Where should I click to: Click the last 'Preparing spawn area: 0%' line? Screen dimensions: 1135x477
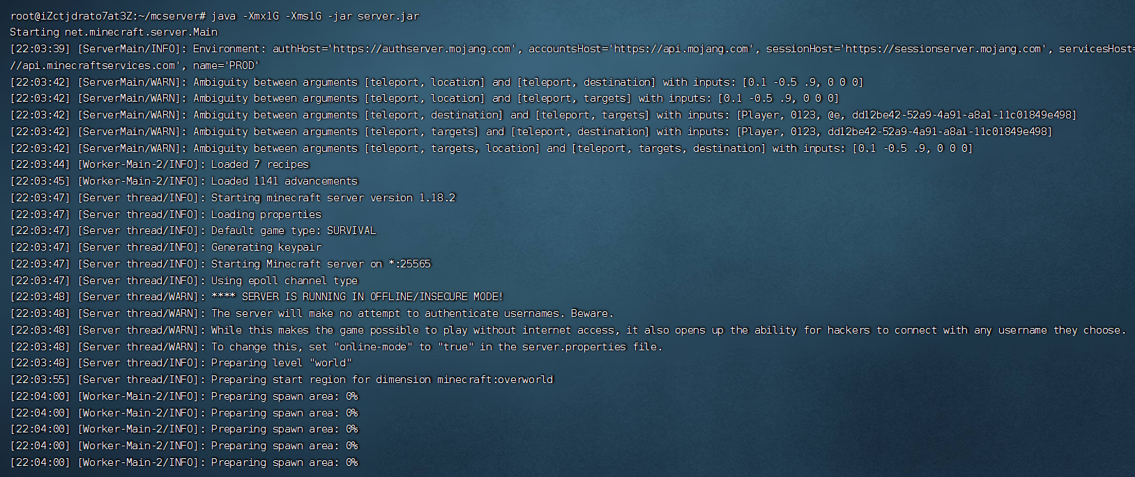[184, 462]
